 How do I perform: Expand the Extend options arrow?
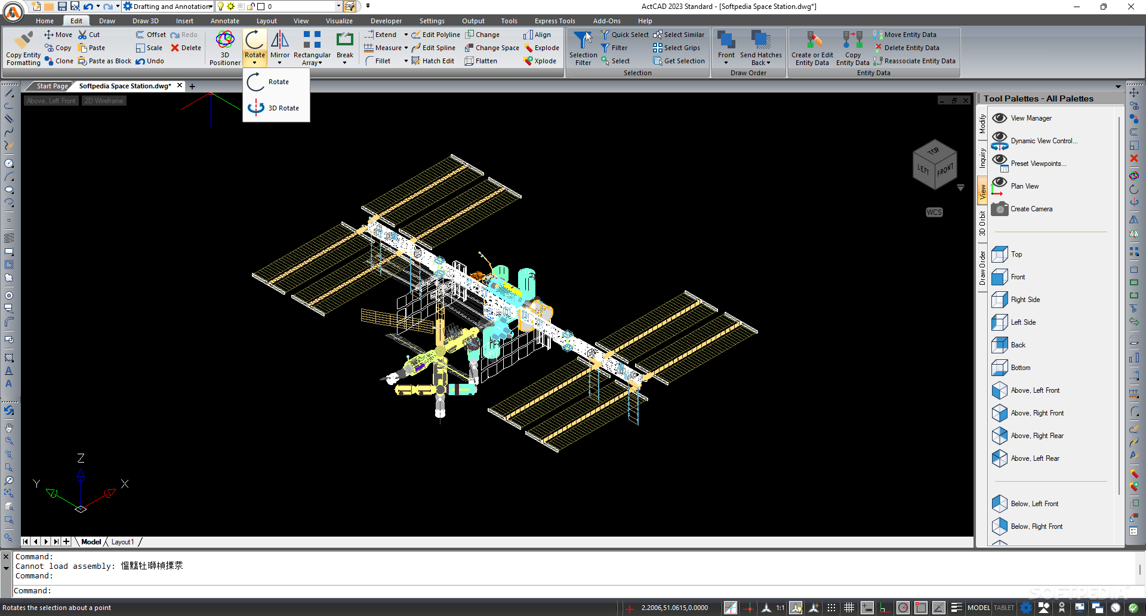point(406,35)
